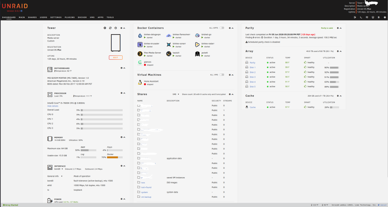Click the Docker memory usage bar
Viewport: 388px width, 207px height.
click(x=115, y=157)
